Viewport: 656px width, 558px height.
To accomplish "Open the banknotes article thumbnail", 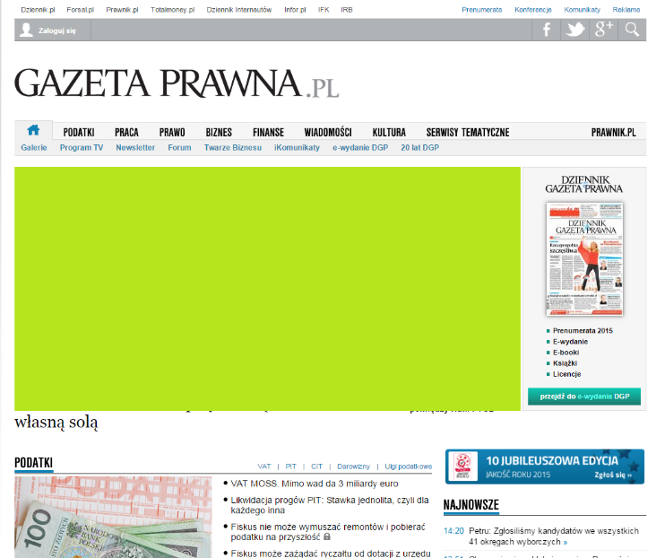I will click(x=113, y=517).
